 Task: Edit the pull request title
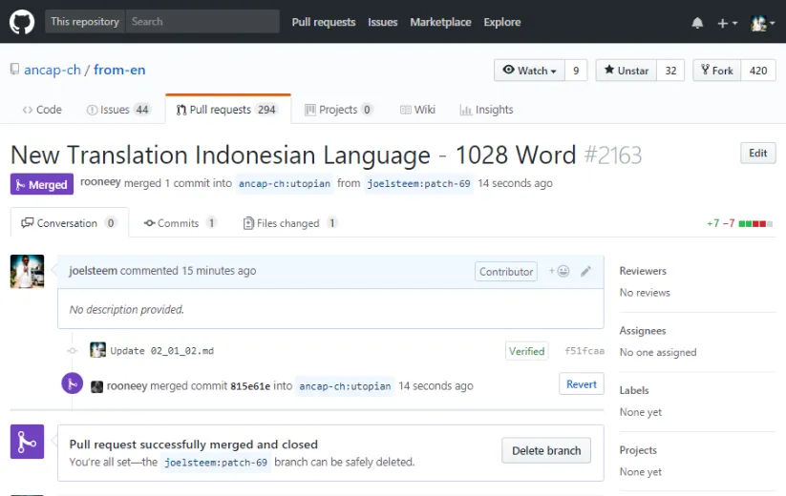pyautogui.click(x=758, y=154)
